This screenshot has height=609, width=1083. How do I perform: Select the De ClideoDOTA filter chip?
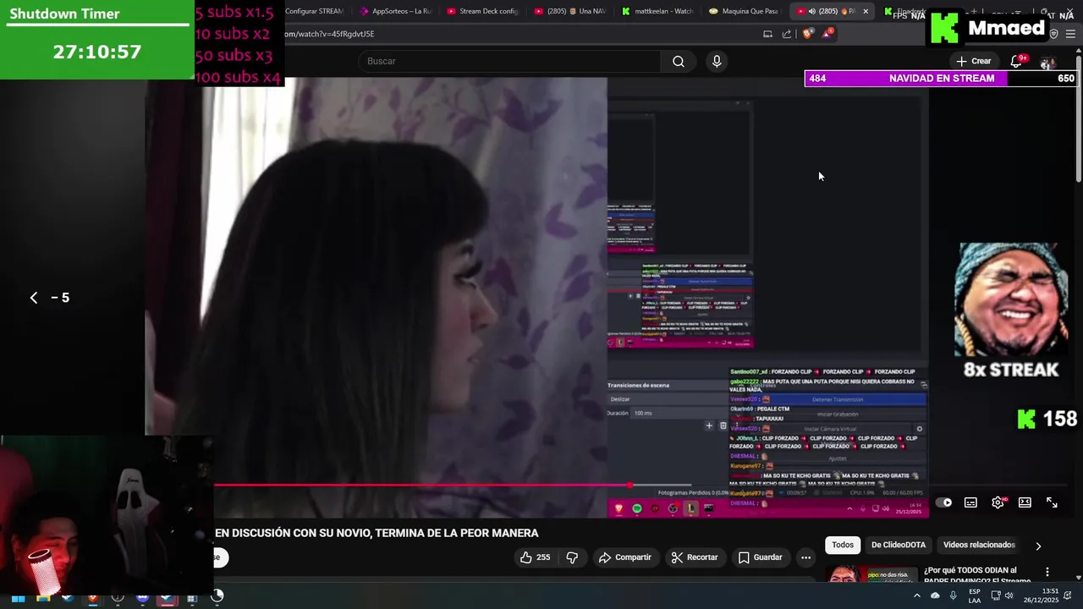click(x=899, y=546)
